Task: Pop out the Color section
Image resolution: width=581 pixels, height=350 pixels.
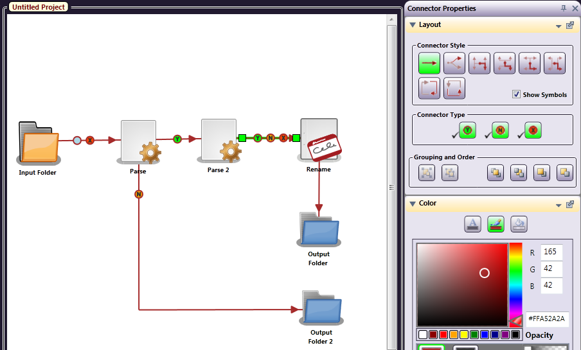Action: [x=570, y=204]
